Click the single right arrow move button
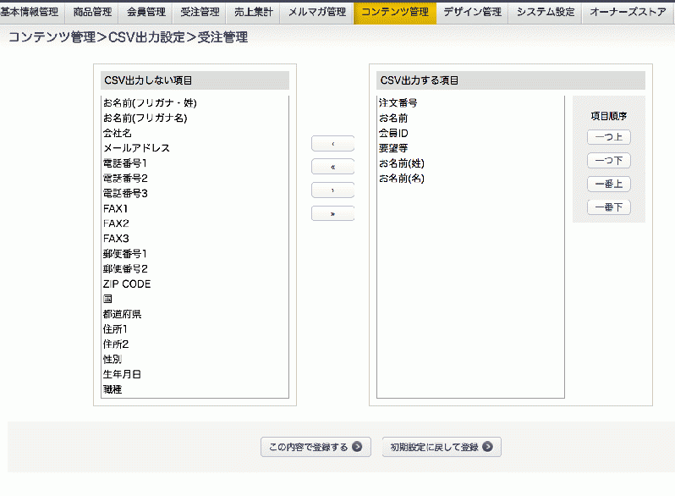The image size is (675, 496). pos(332,190)
